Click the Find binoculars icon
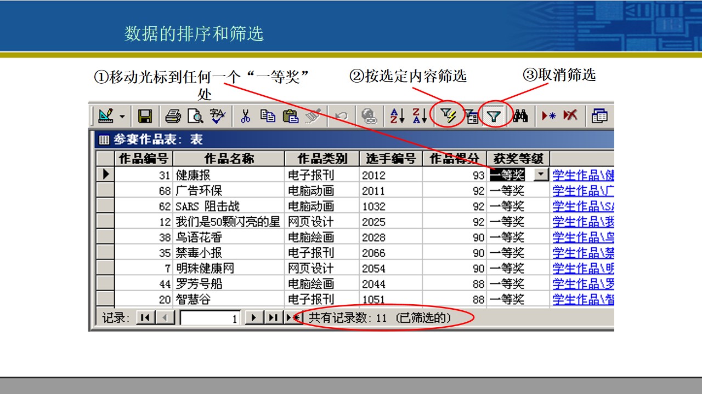This screenshot has width=702, height=394. 520,116
